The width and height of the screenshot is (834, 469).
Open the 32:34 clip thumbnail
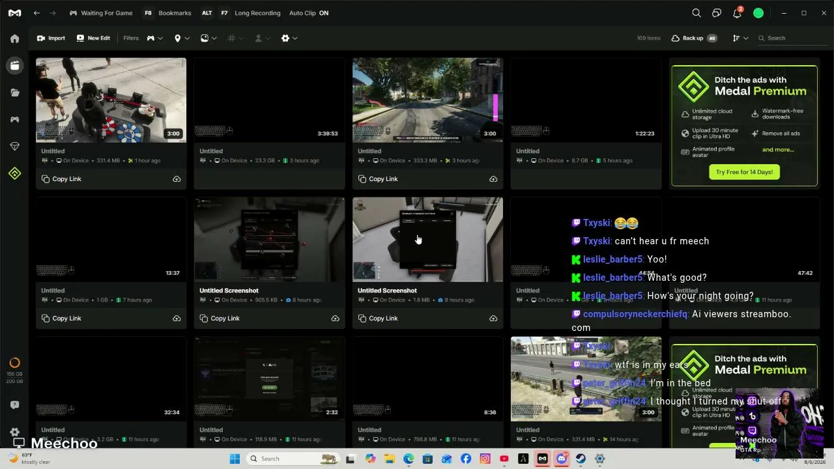(x=111, y=379)
